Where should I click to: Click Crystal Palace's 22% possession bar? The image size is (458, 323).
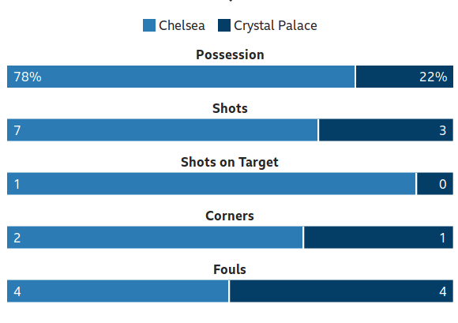404,77
